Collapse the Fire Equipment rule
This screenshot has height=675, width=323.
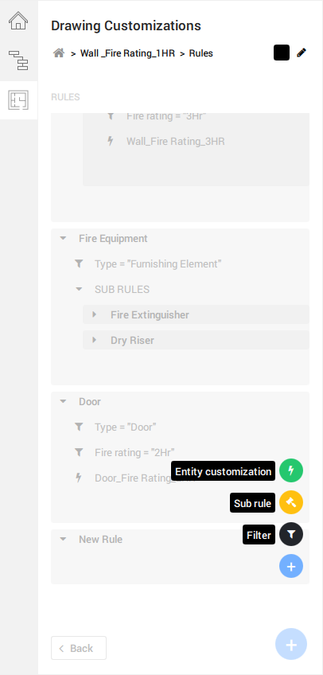click(x=63, y=238)
